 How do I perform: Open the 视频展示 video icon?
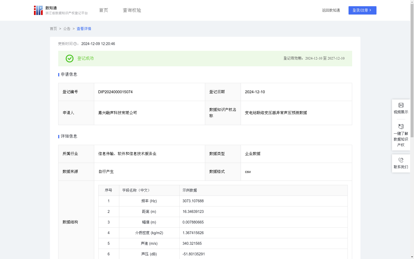click(401, 105)
